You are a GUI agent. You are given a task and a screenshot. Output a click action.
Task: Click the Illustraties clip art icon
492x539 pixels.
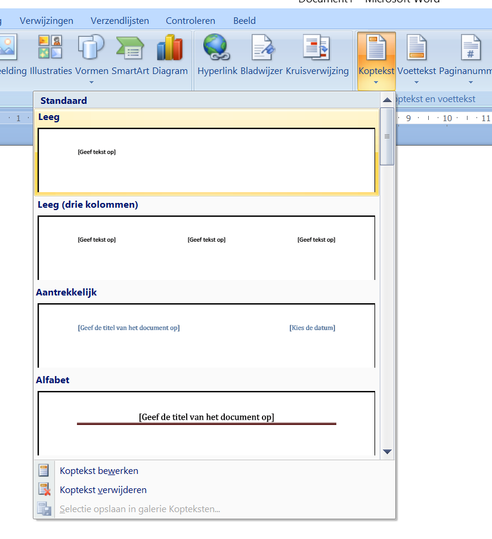coord(51,48)
